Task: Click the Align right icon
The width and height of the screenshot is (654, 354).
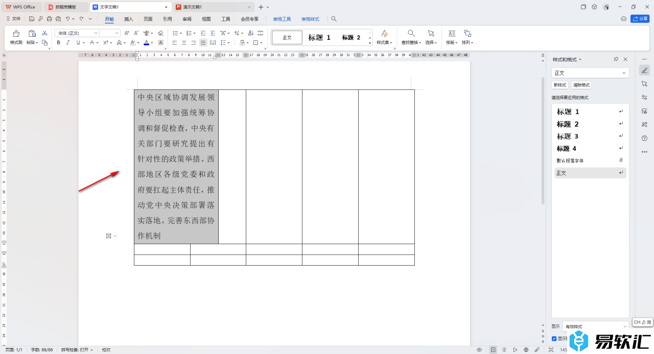Action: pos(194,43)
